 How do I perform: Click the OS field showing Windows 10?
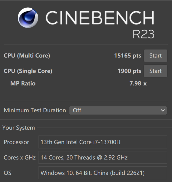click(x=103, y=173)
